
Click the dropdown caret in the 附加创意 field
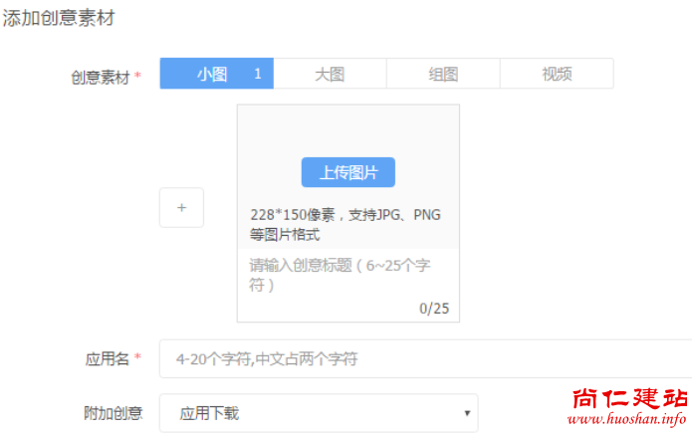(x=466, y=413)
